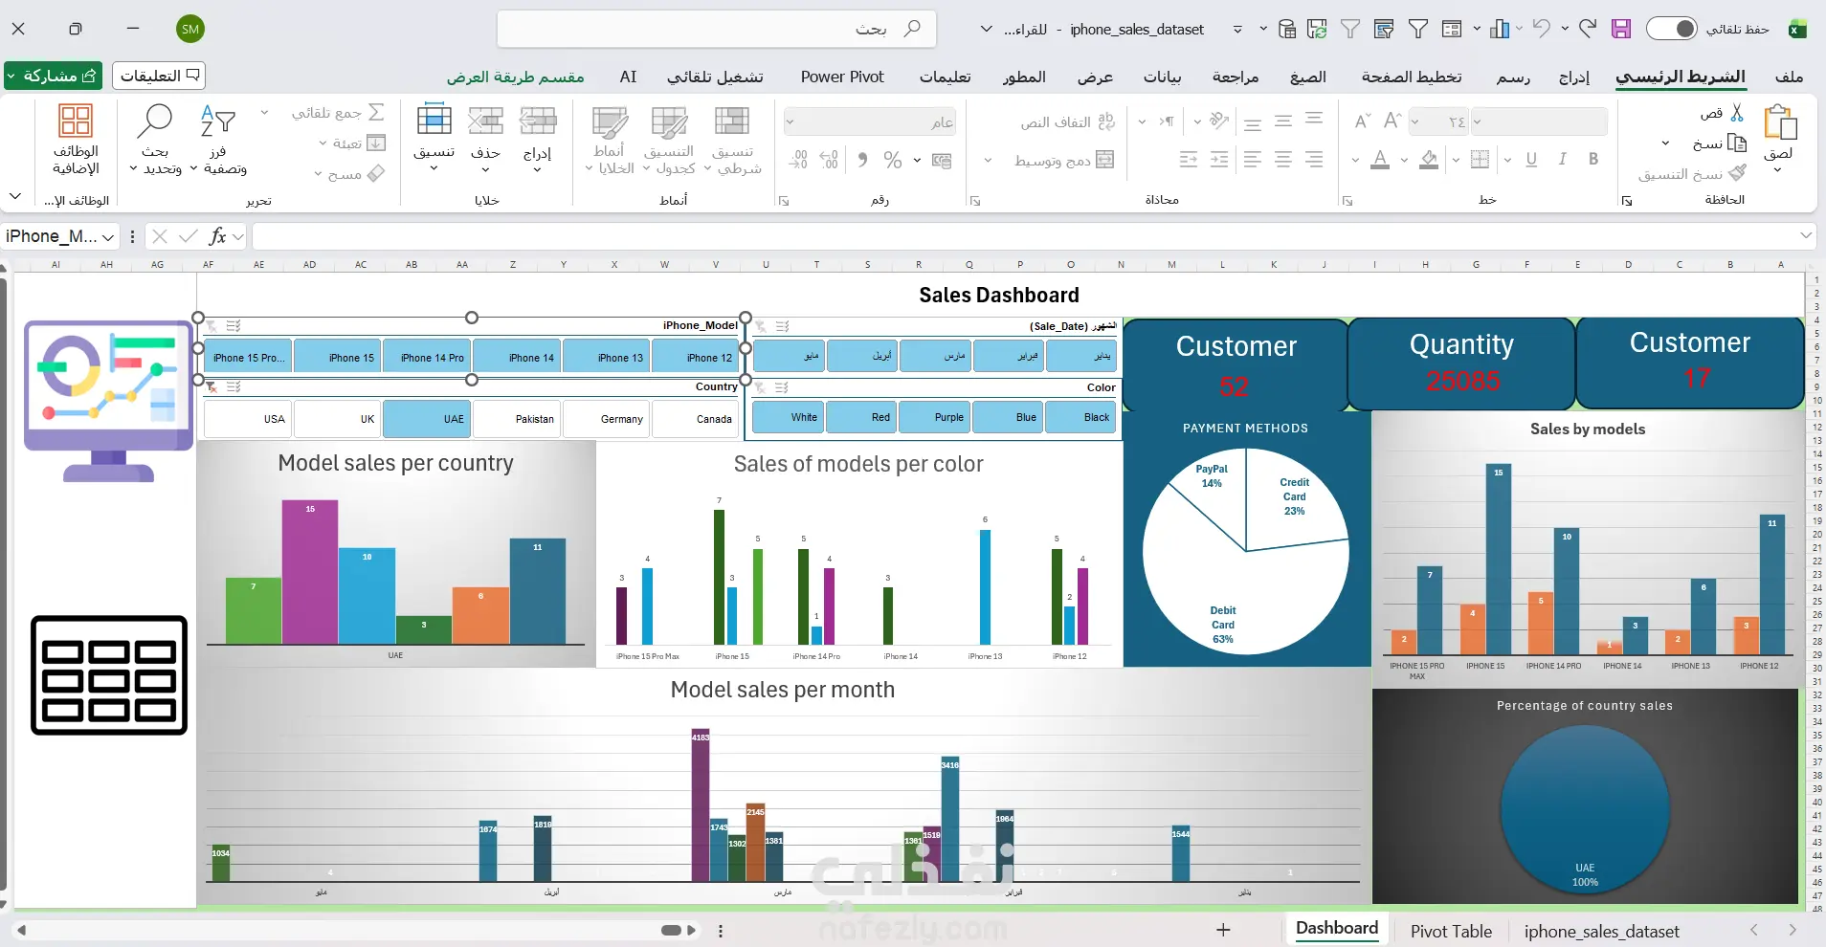This screenshot has width=1826, height=947.
Task: Toggle the مارس month slicer item
Action: pos(936,356)
